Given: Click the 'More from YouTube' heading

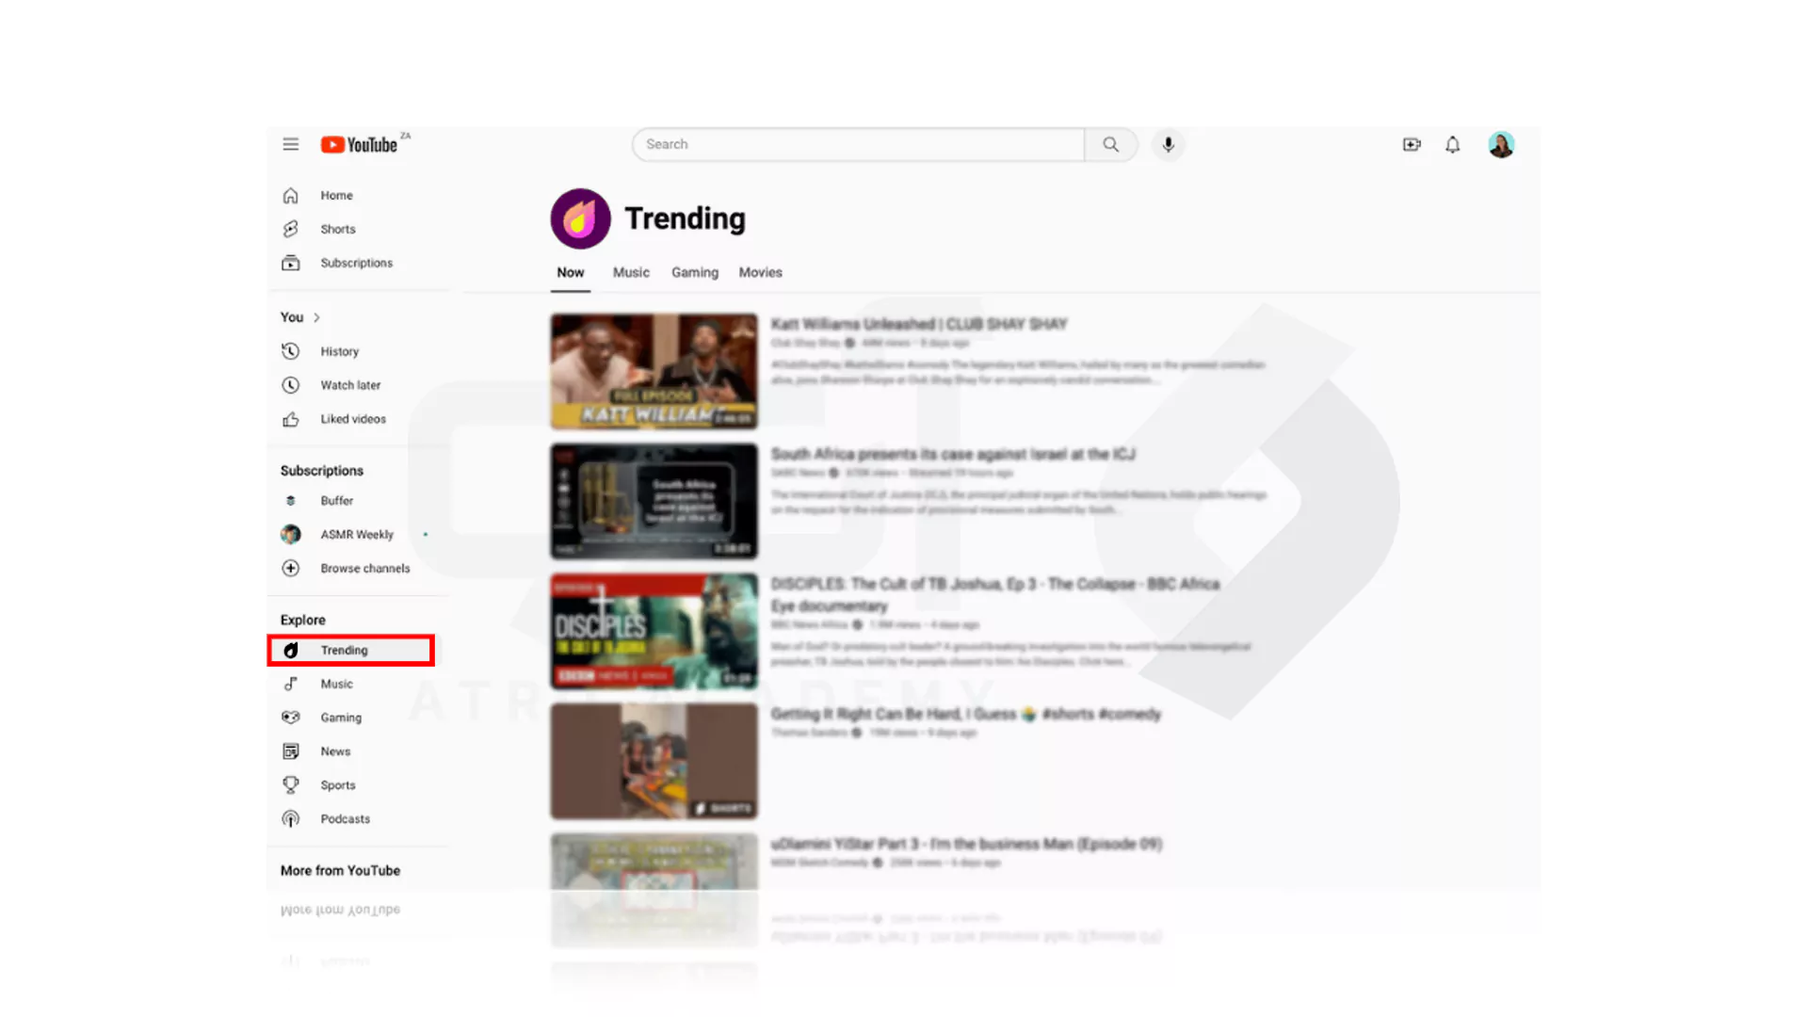Looking at the screenshot, I should click(340, 870).
